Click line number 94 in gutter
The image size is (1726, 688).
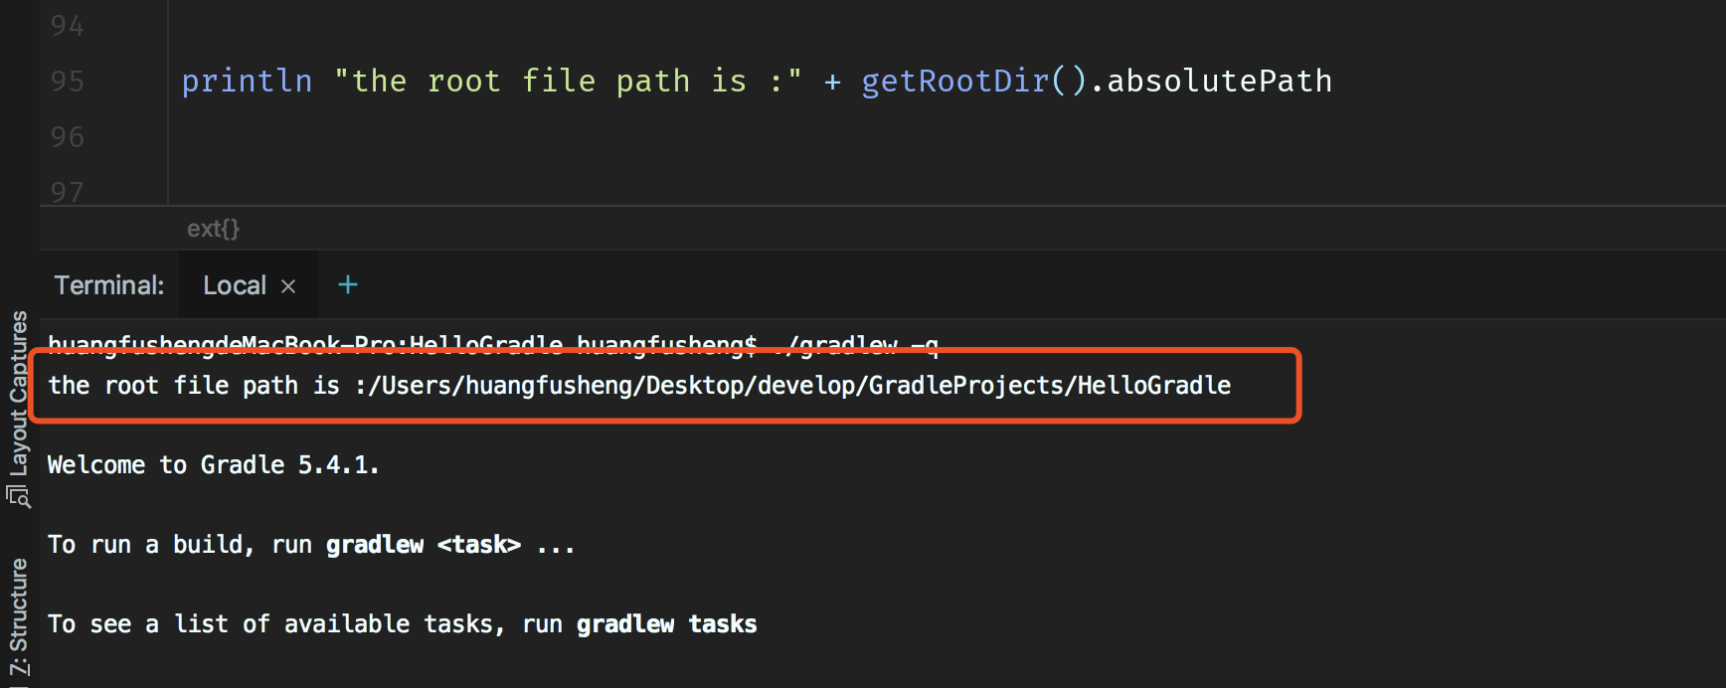click(x=68, y=25)
